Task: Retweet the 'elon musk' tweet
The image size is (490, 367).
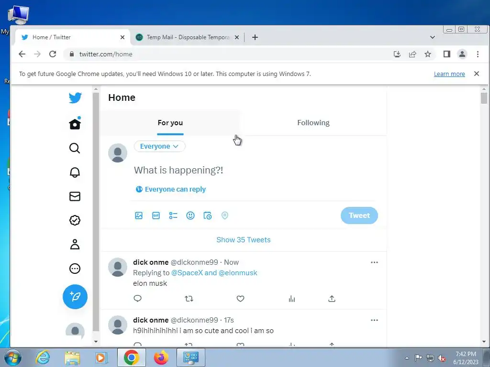Action: pos(189,299)
